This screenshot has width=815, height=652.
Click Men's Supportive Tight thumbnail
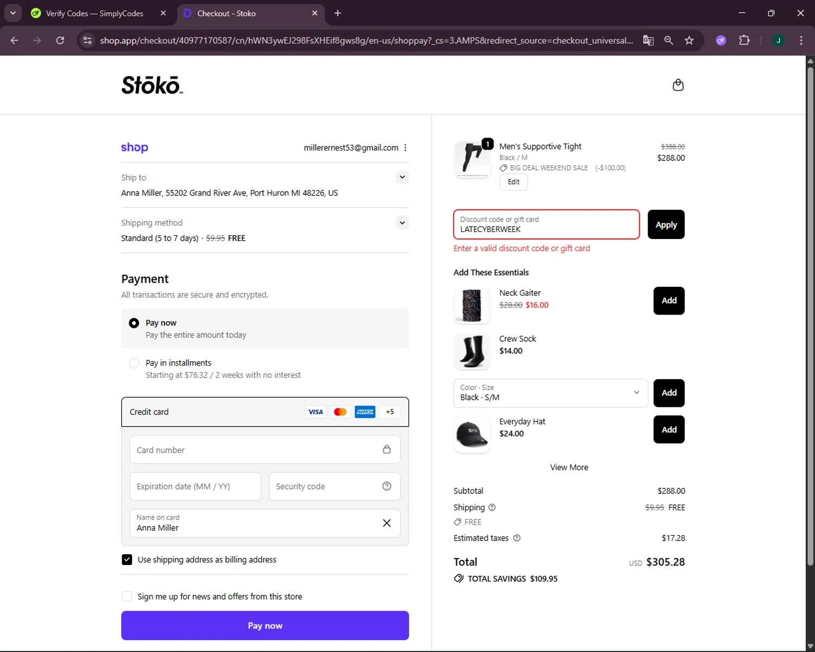tap(472, 160)
